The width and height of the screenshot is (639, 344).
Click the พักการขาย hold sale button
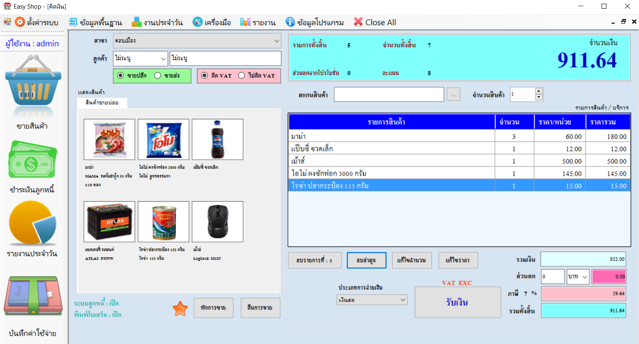point(213,308)
